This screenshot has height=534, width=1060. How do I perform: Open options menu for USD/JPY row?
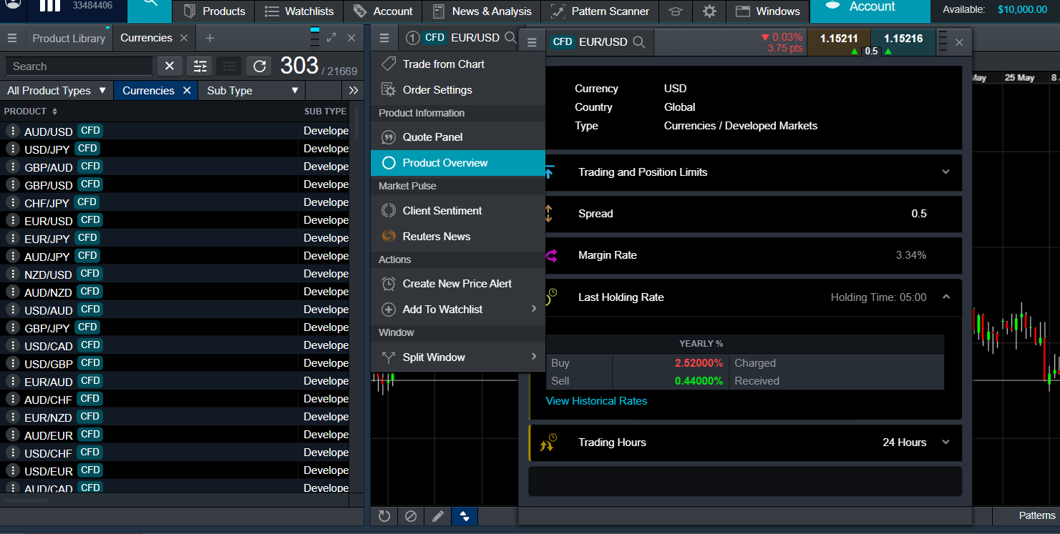[x=12, y=149]
